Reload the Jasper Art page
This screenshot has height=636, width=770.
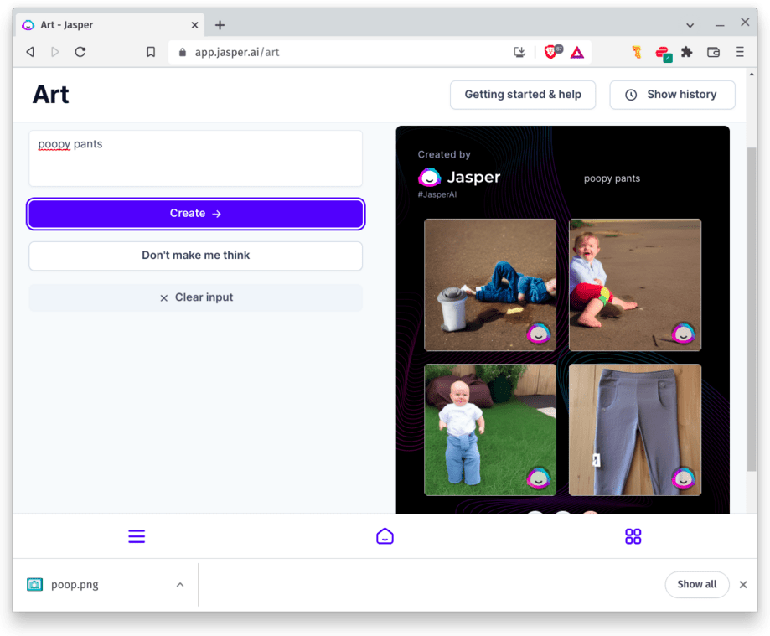[x=80, y=52]
